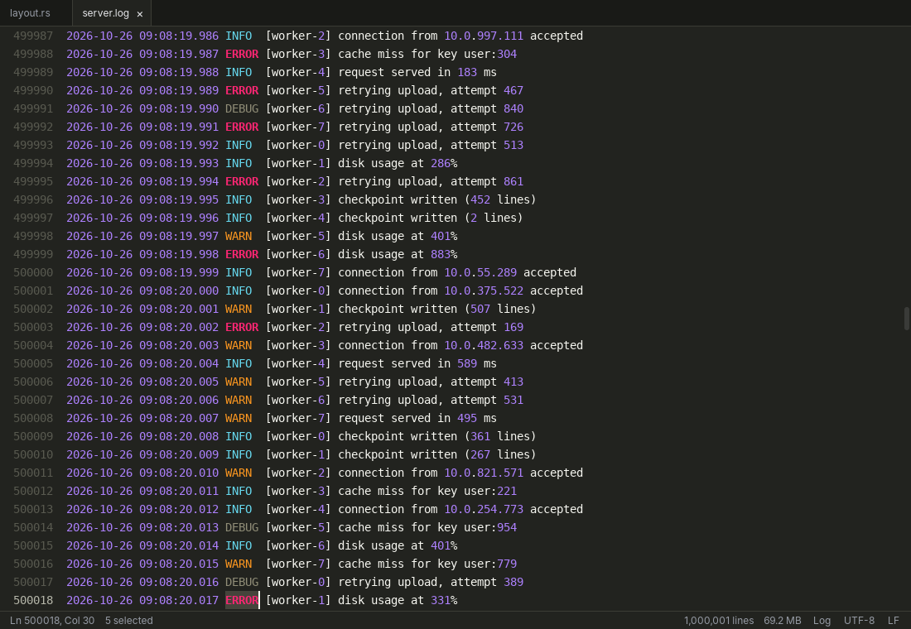Click IP address 10.0.997.111
This screenshot has width=911, height=629.
[484, 36]
